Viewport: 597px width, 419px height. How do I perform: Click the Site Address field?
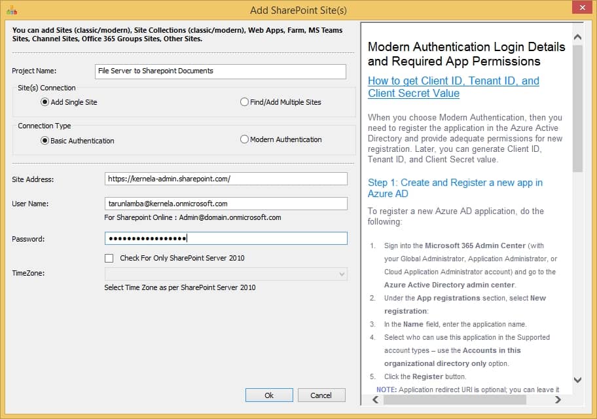[x=226, y=179]
